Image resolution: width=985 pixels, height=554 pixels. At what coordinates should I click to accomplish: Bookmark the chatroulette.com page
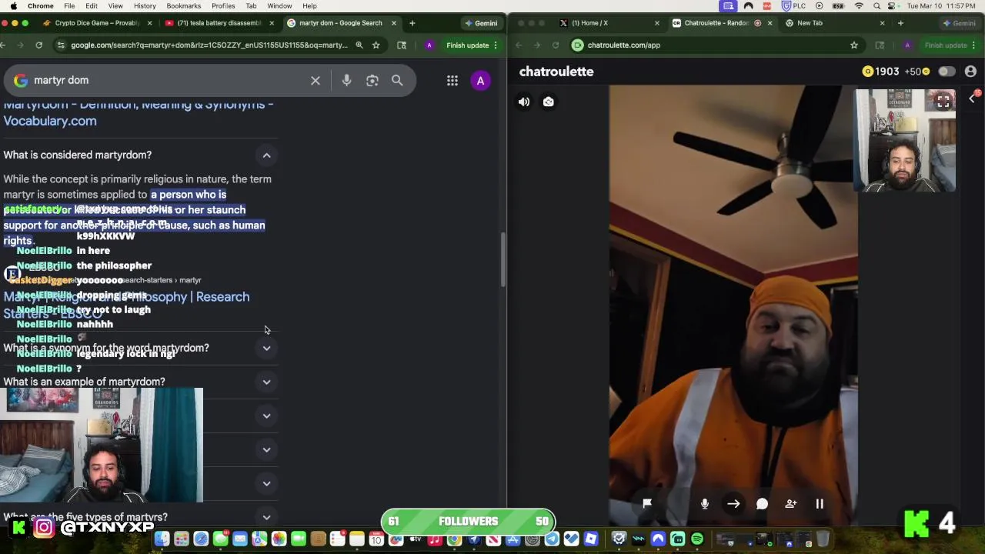(853, 45)
